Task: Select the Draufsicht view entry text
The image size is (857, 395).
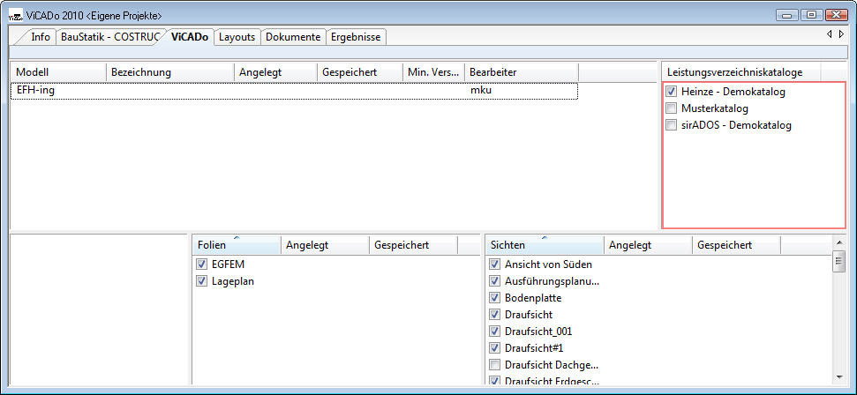Action: point(529,315)
